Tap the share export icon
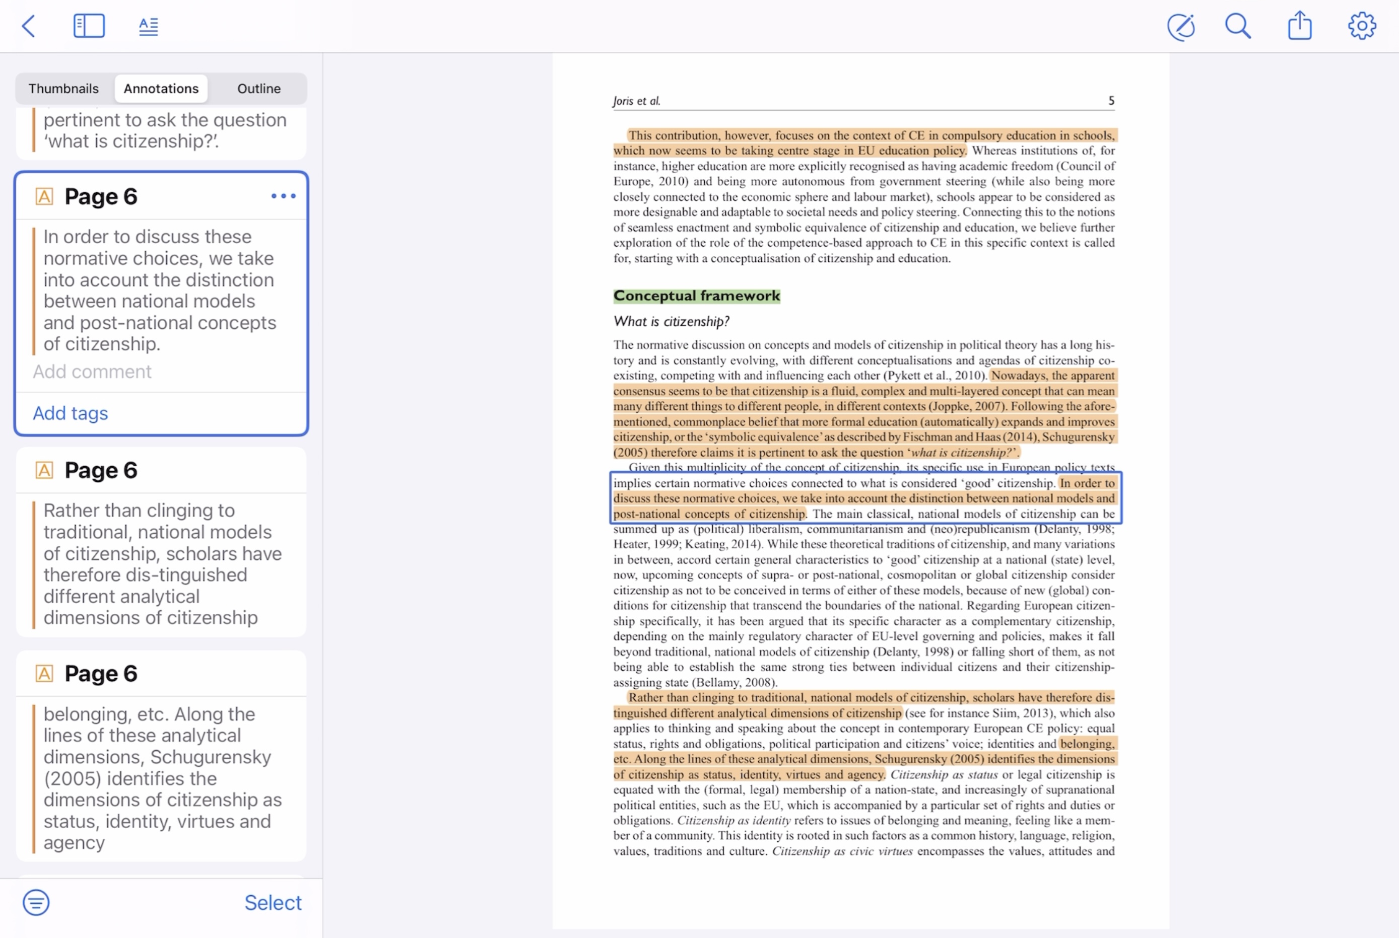Screen dimensions: 1399x938 1300,26
